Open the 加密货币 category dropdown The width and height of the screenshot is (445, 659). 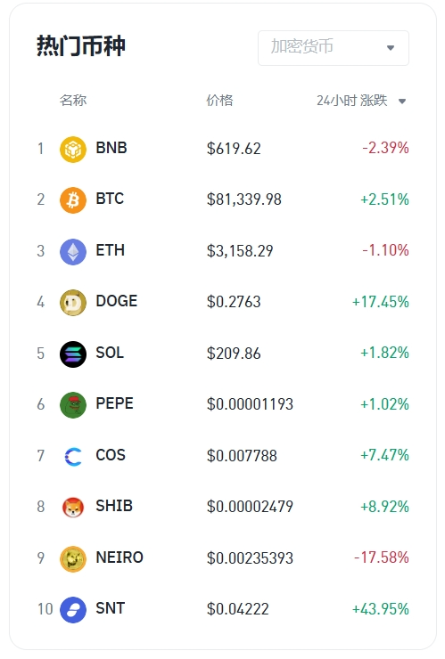[x=333, y=47]
